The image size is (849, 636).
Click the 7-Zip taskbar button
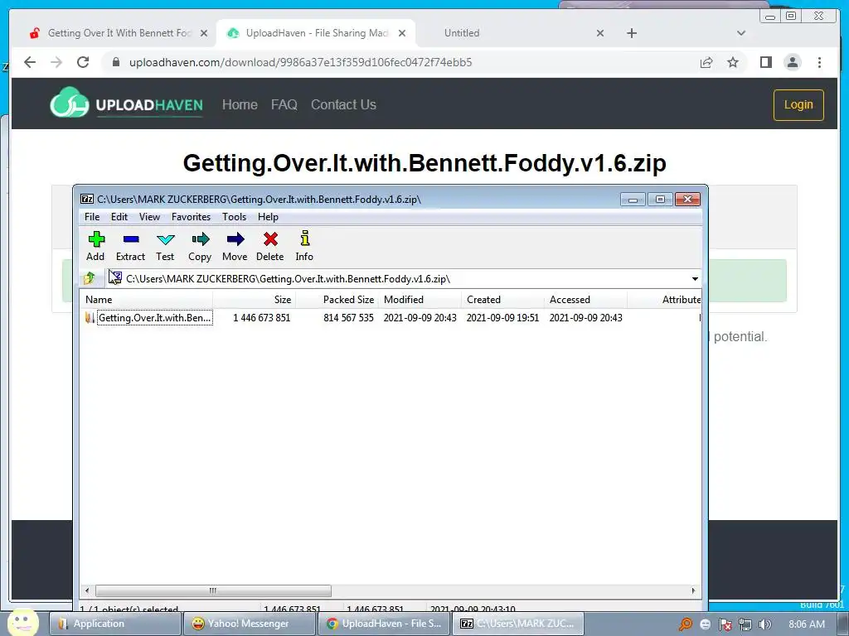(518, 624)
